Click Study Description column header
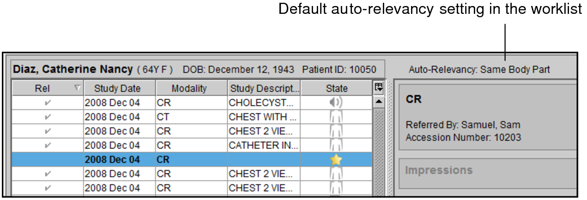This screenshot has height=200, width=587. click(264, 88)
